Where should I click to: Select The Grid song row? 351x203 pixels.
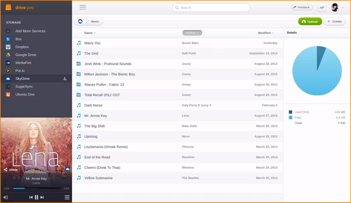[x=178, y=53]
